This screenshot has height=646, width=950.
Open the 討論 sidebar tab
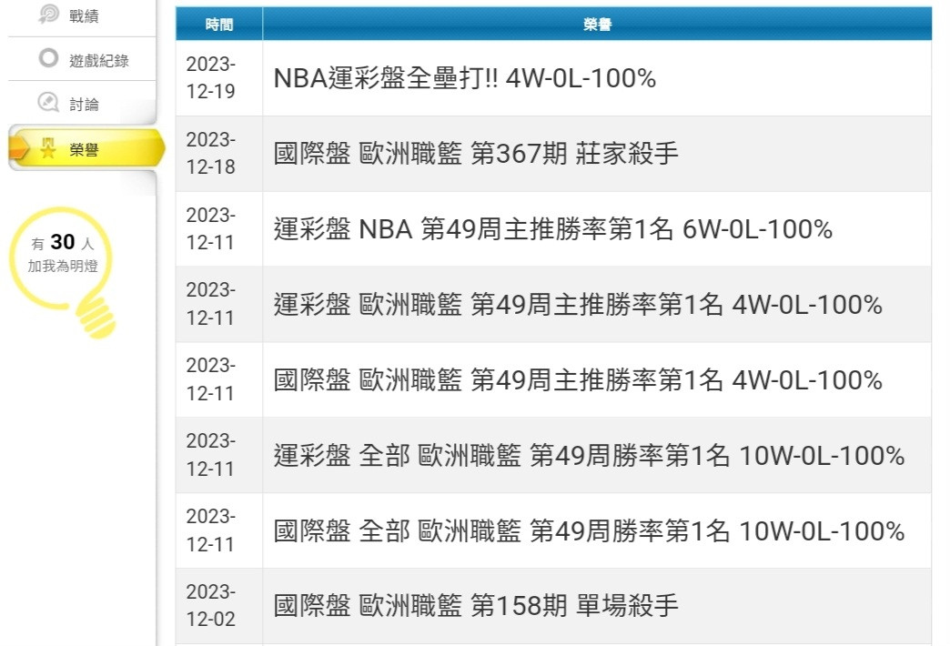click(82, 104)
